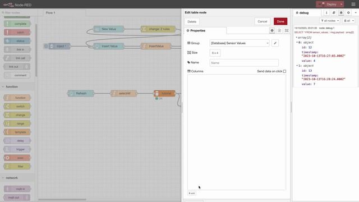Collapse the array[2] debug entry

297,38
